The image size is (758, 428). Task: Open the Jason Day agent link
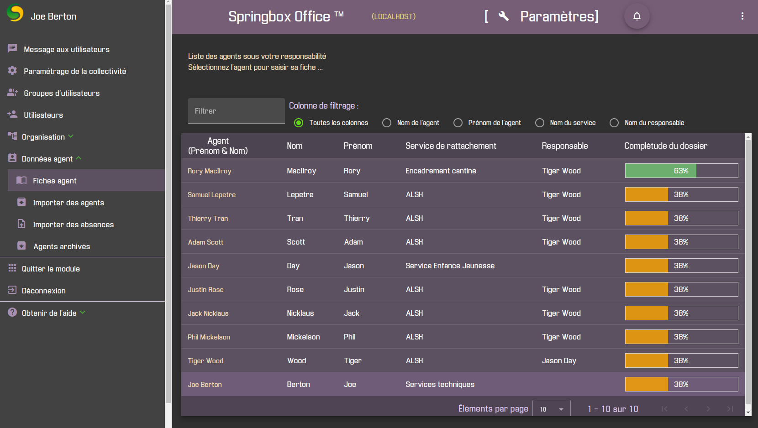[204, 266]
